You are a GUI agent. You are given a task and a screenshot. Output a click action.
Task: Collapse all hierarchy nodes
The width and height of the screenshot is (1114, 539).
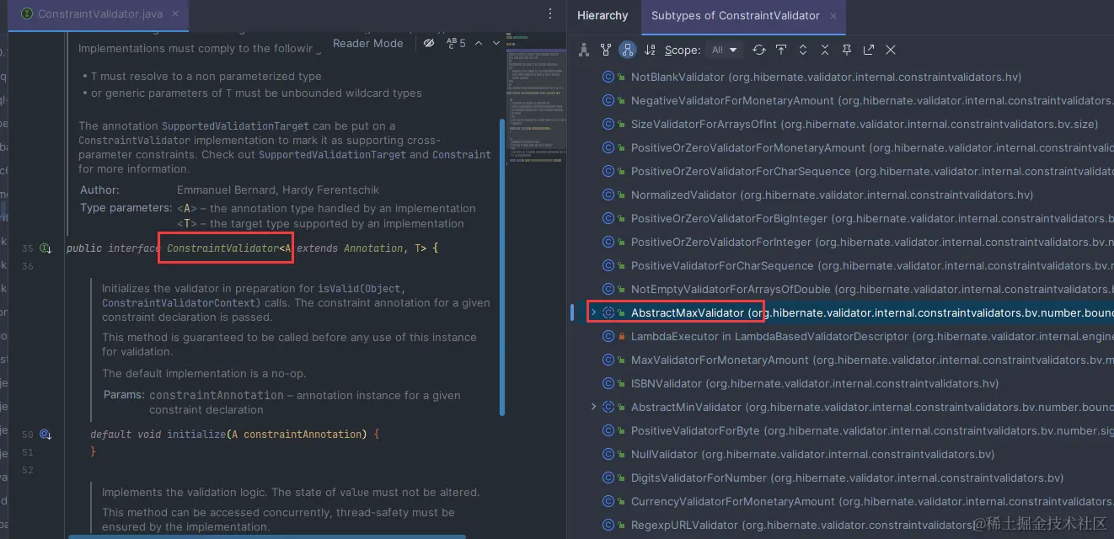coord(825,50)
